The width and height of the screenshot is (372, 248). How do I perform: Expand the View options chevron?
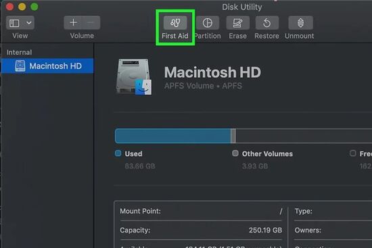coord(29,23)
